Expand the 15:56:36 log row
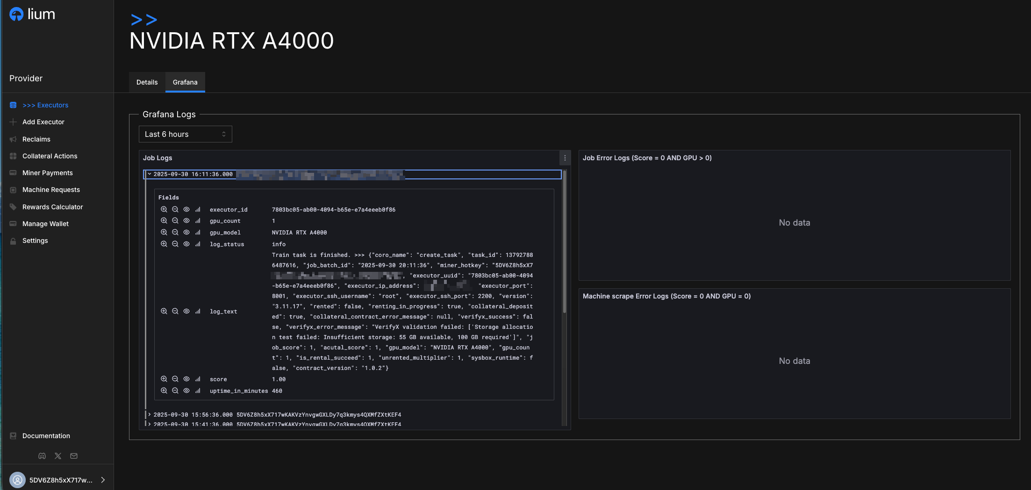This screenshot has width=1031, height=490. (x=150, y=415)
